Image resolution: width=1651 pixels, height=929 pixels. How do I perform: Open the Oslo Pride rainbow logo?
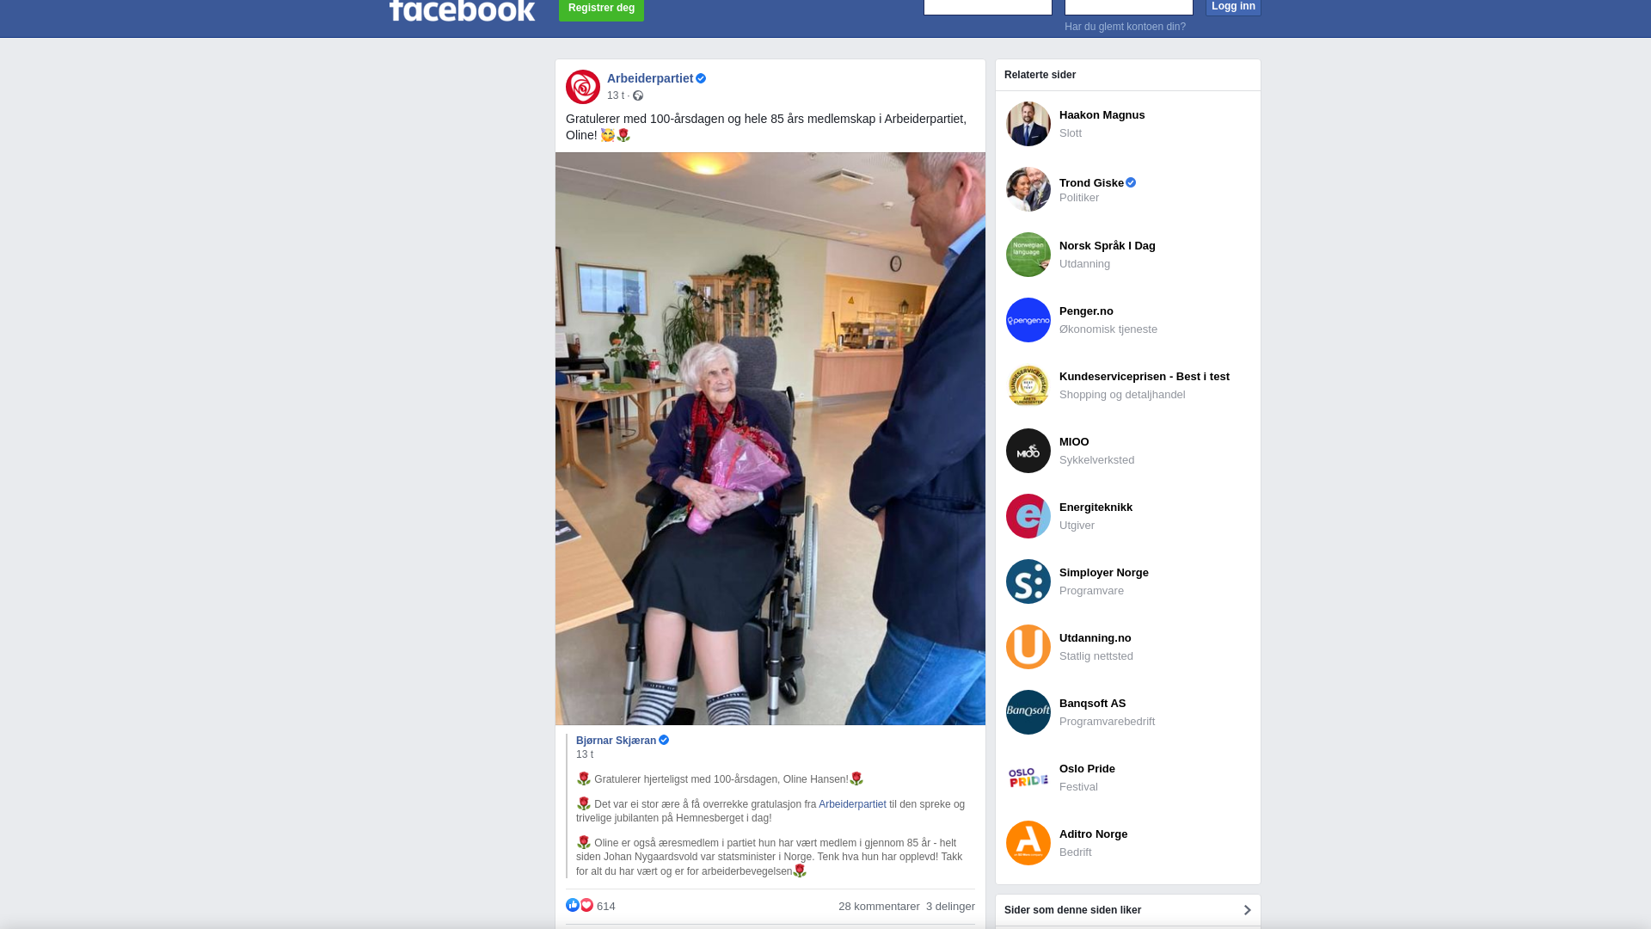click(1028, 778)
